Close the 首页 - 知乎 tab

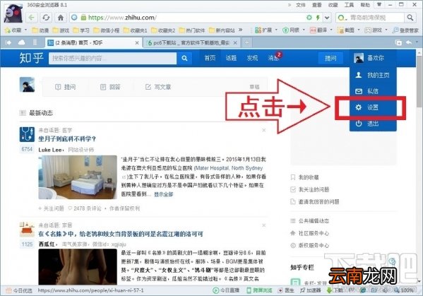(x=137, y=42)
